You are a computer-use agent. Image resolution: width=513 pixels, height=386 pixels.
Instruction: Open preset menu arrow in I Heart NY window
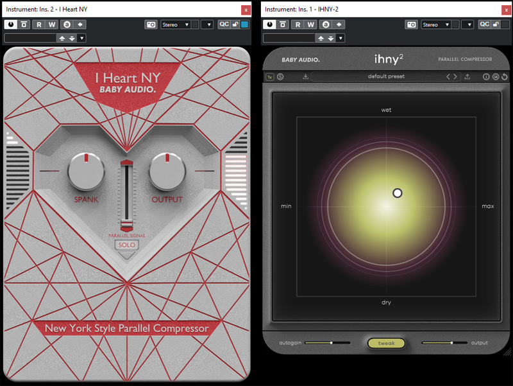82,38
